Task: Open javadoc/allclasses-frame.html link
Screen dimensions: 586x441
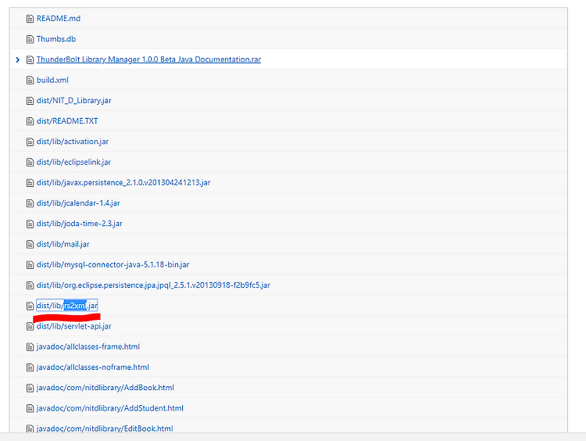Action: coord(88,346)
